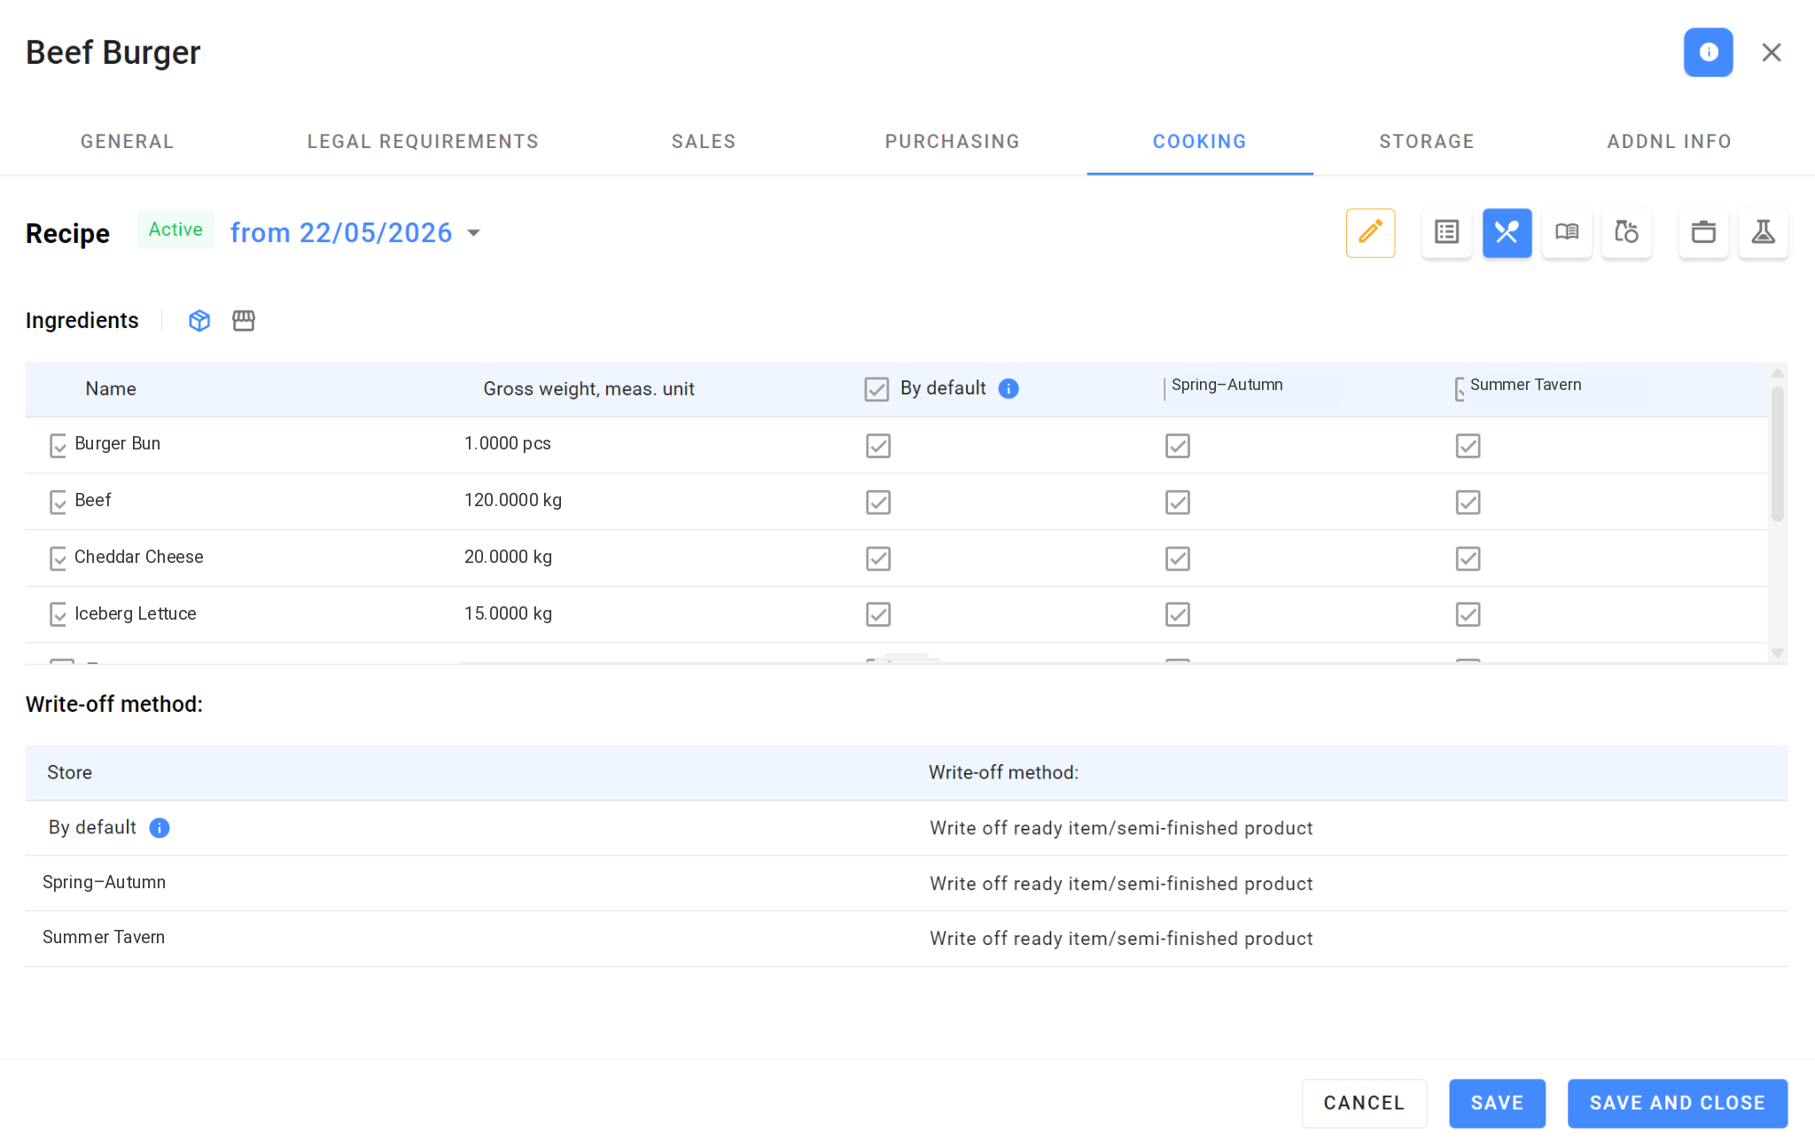
Task: Switch to the Storage tab
Action: 1427,142
